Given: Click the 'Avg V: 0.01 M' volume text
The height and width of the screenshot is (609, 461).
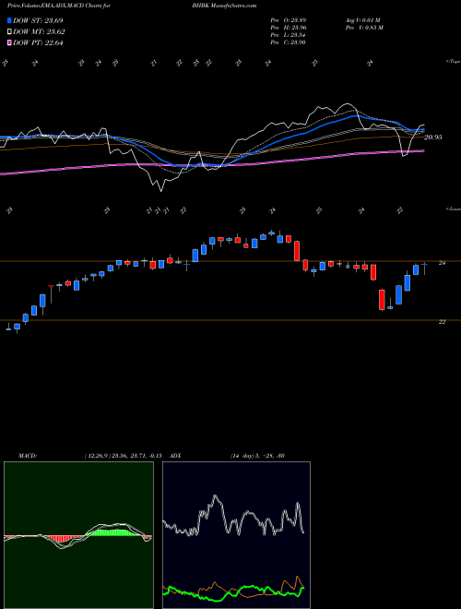Looking at the screenshot, I should (x=363, y=20).
